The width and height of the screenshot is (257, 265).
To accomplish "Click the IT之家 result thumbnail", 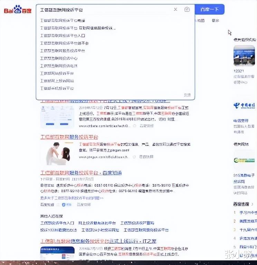I will 57,253.
